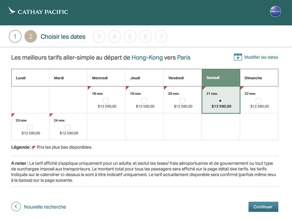This screenshot has width=292, height=219.
Task: Go to step 1 circle
Action: (x=15, y=37)
